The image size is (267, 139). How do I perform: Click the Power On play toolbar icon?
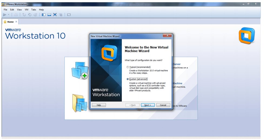(5, 15)
